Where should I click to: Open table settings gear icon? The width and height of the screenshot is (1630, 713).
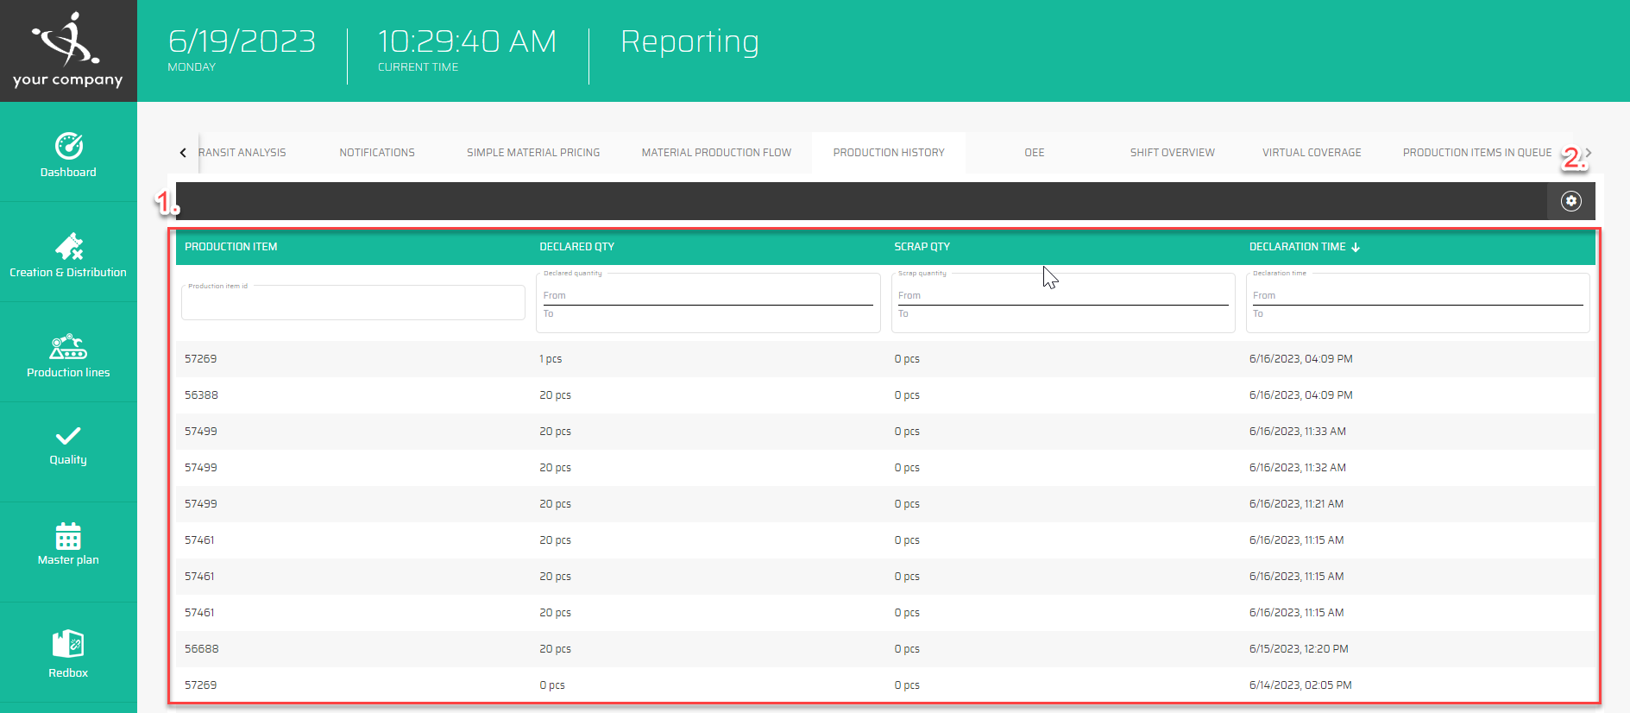(1570, 201)
